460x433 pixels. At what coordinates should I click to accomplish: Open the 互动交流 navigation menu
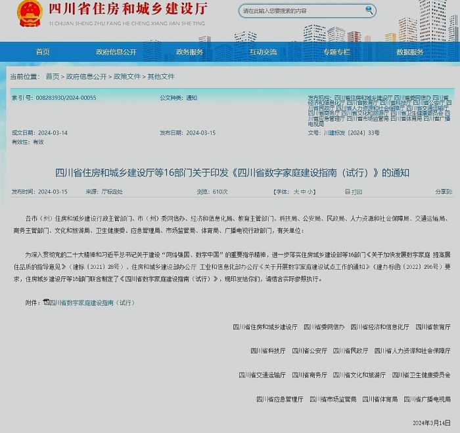pos(263,52)
